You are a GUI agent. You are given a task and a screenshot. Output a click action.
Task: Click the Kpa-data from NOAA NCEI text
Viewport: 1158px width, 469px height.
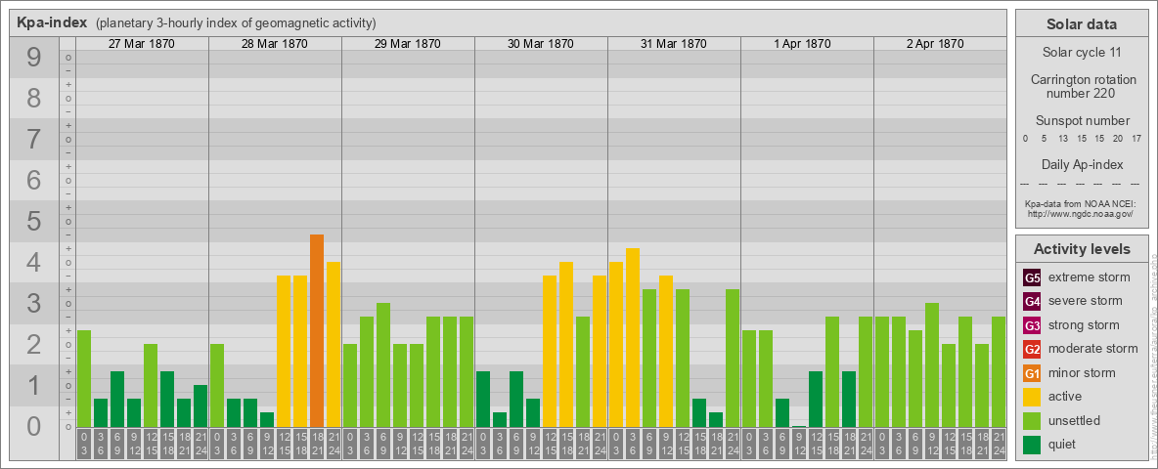click(1082, 203)
